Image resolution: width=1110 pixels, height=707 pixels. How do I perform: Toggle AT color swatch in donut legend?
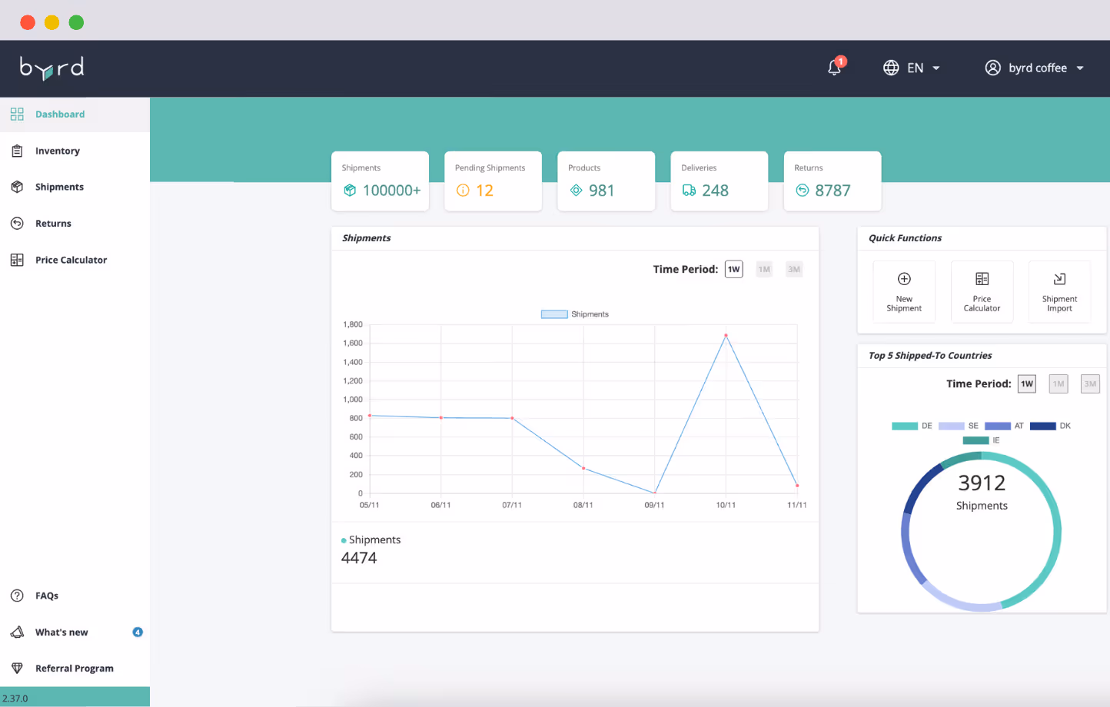[x=998, y=426]
